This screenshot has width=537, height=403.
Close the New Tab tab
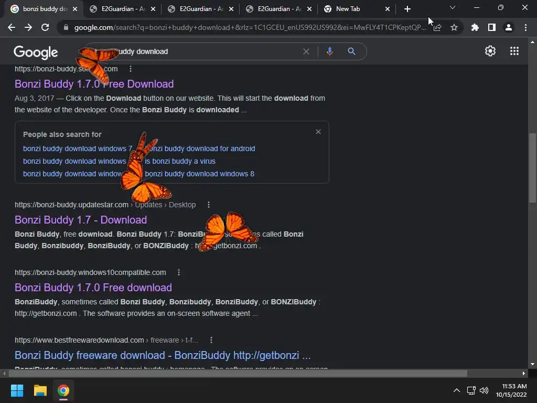pos(388,9)
